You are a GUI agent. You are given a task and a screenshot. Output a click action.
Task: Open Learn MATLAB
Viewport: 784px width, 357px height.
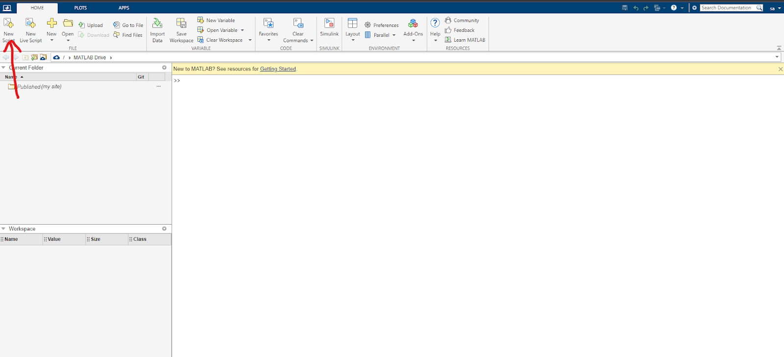click(x=465, y=40)
